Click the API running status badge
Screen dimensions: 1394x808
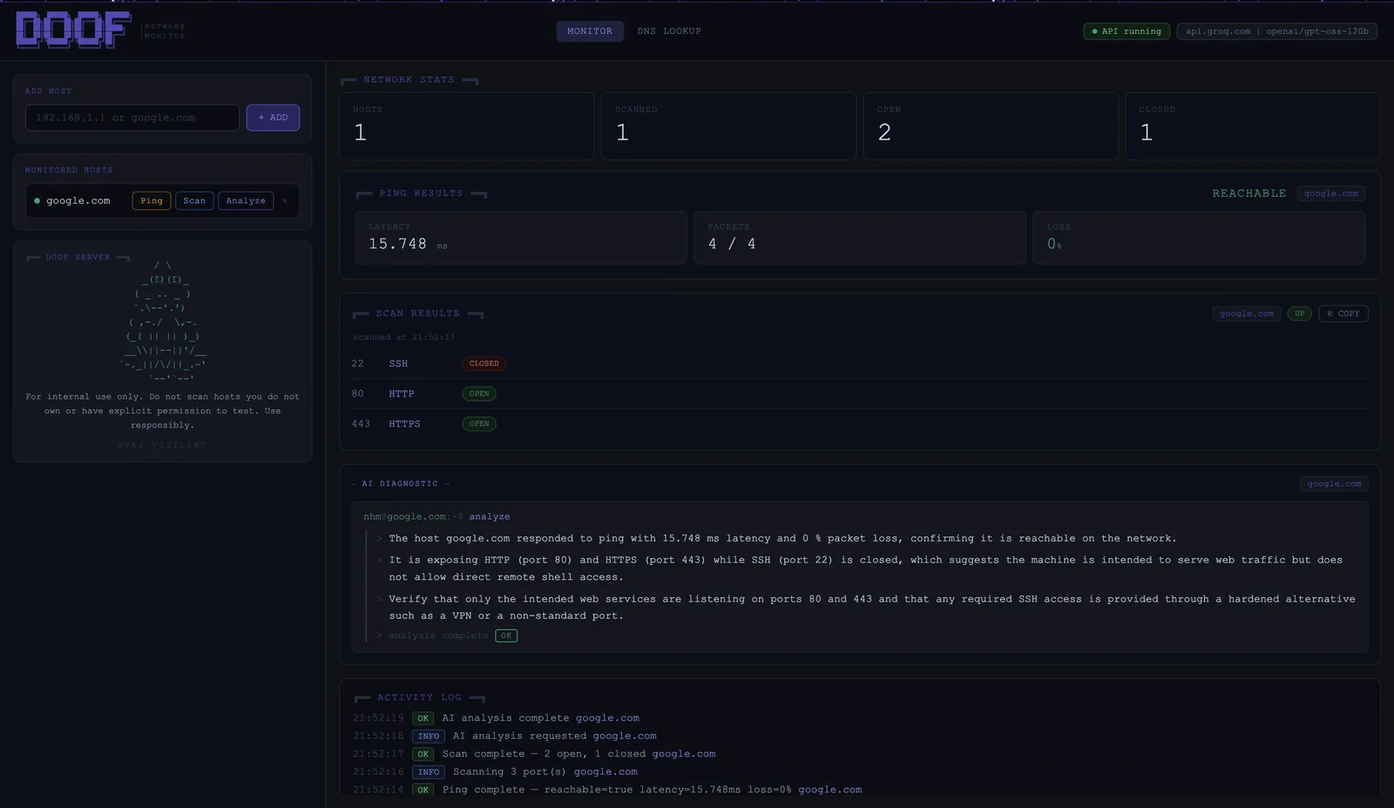(1127, 31)
